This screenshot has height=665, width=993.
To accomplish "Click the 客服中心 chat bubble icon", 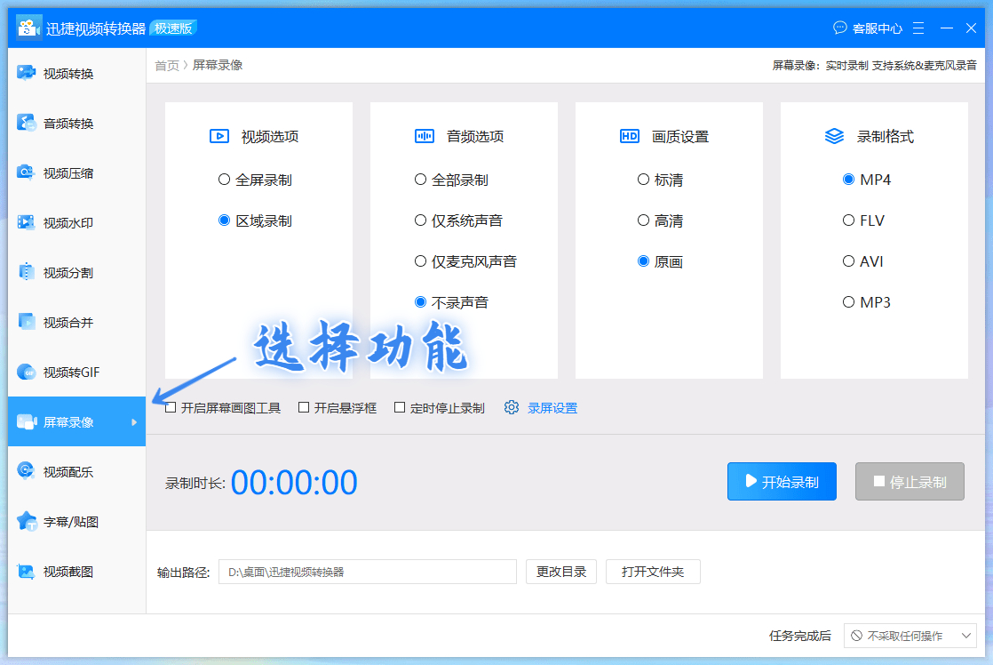I will tap(839, 28).
